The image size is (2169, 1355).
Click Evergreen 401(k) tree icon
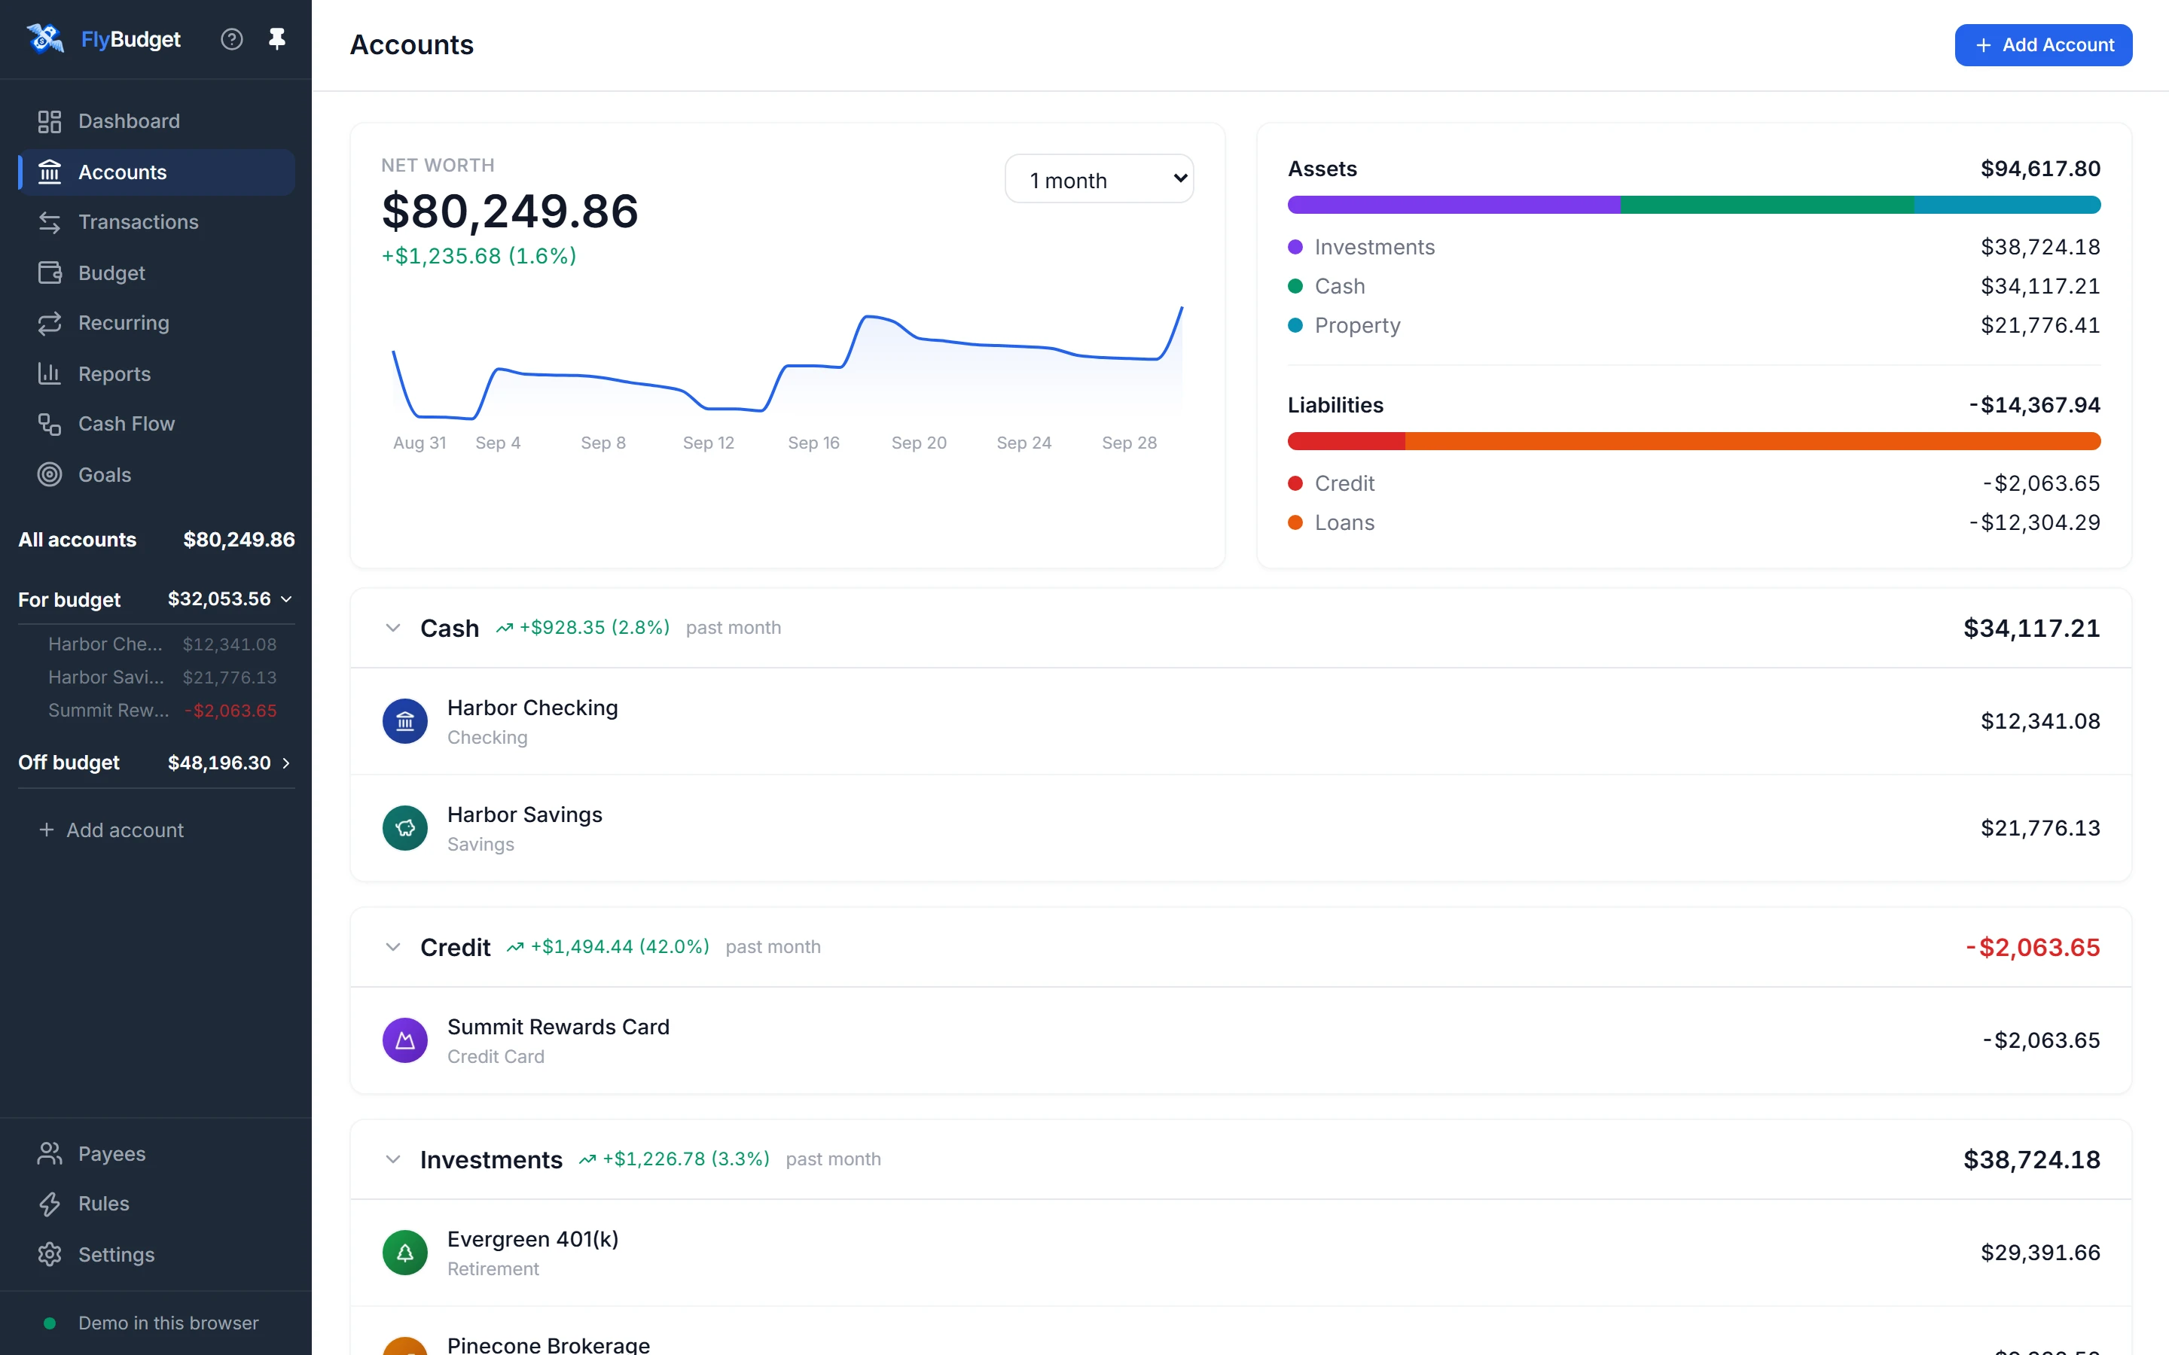405,1253
